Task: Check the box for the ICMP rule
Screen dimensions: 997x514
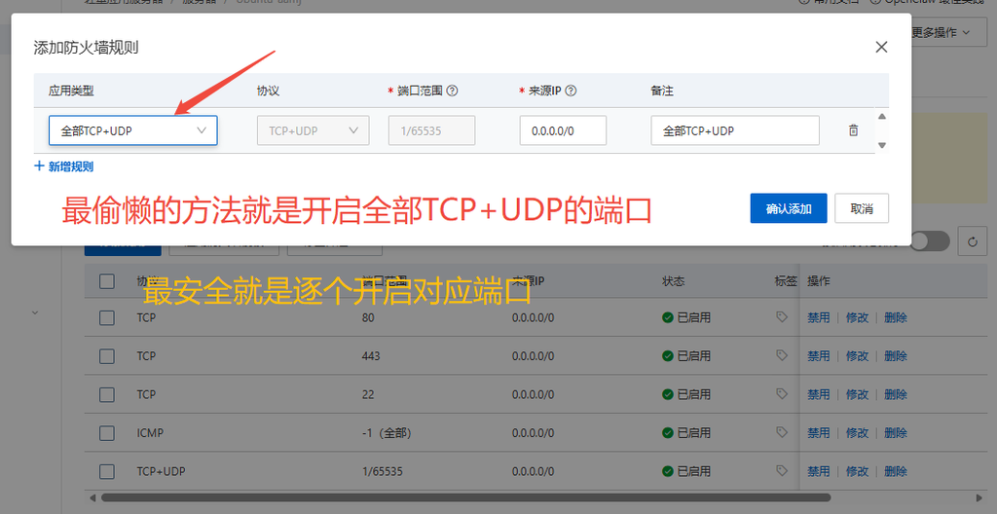Action: coord(107,433)
